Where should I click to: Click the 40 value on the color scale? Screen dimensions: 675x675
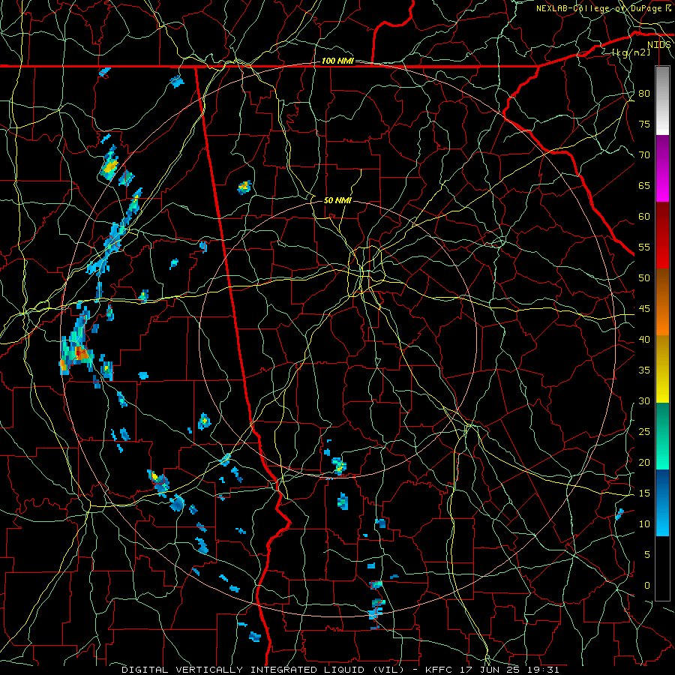click(644, 340)
